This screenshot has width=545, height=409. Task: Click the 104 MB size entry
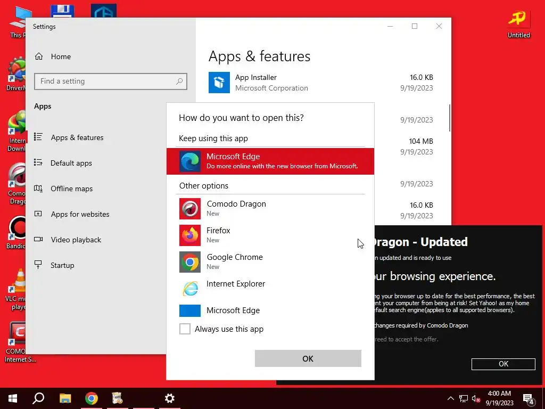coord(421,141)
